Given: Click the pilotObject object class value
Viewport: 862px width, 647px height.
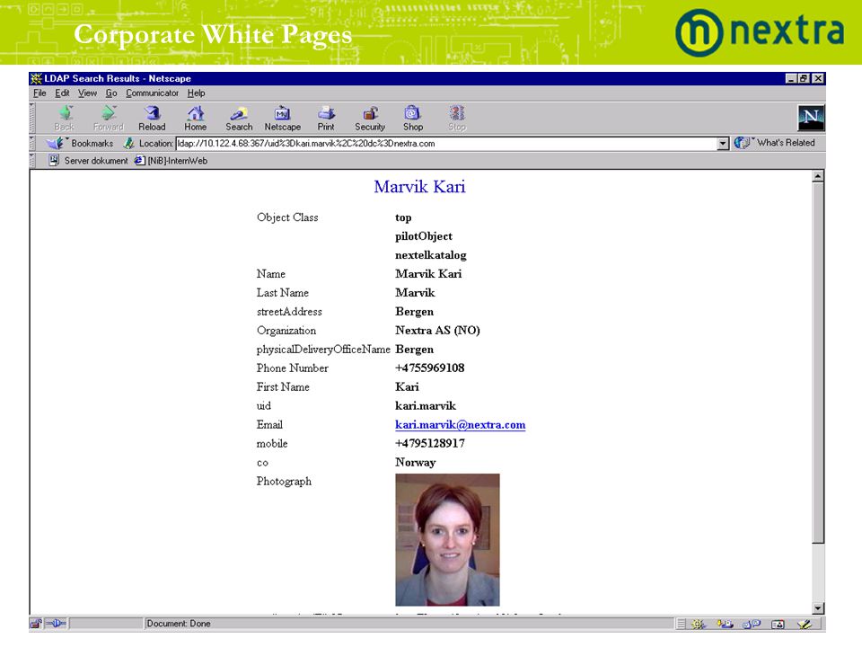Looking at the screenshot, I should [424, 236].
